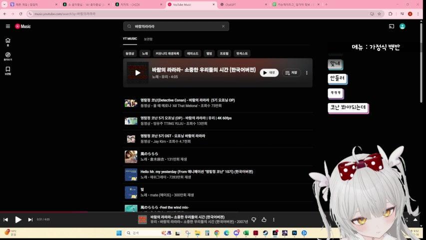Open 명탐정 코난 5기 OST result
Viewport: 426px width, 240px height.
218,139
